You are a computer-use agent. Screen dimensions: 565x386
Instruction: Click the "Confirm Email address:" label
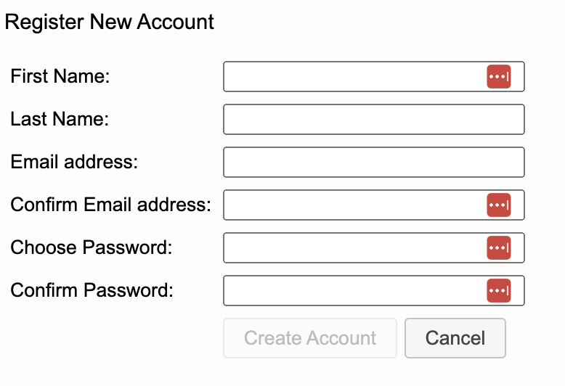pyautogui.click(x=110, y=205)
